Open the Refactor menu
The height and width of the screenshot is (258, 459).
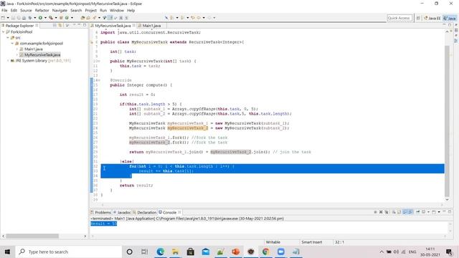tap(42, 10)
